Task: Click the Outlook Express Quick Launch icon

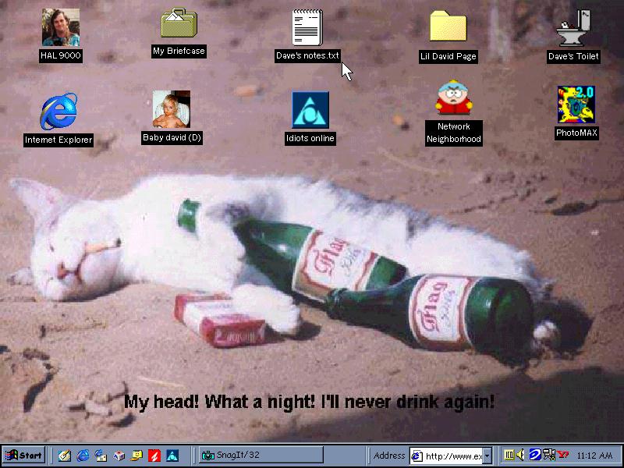Action: click(101, 456)
